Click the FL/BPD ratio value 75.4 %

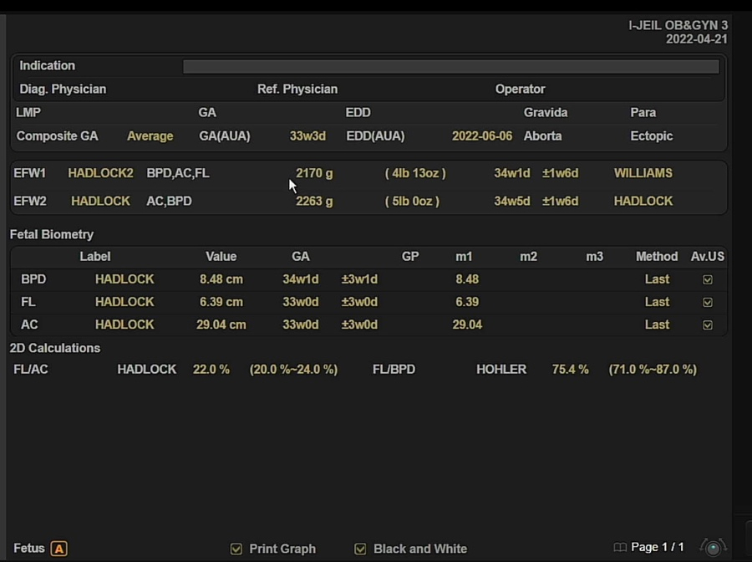click(x=570, y=370)
